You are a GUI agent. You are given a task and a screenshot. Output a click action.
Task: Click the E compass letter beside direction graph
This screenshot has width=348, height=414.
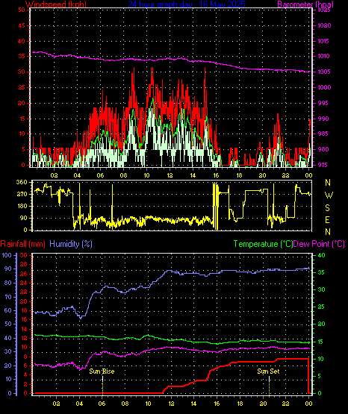click(327, 220)
